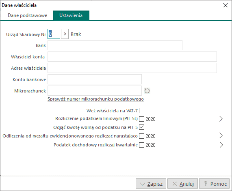Switch to Dane podstawowe tab
Viewport: 232px width, 191px height.
click(x=28, y=15)
